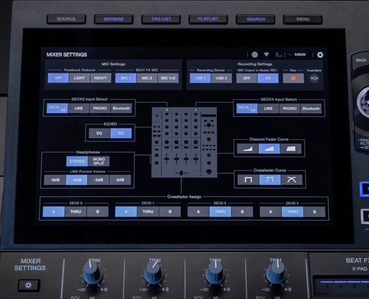The image size is (369, 299).
Task: Click the globe network icon
Action: [255, 55]
